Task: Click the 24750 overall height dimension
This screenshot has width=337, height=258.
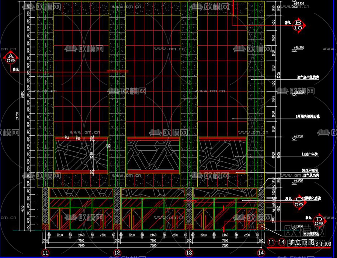Action: click(x=18, y=115)
